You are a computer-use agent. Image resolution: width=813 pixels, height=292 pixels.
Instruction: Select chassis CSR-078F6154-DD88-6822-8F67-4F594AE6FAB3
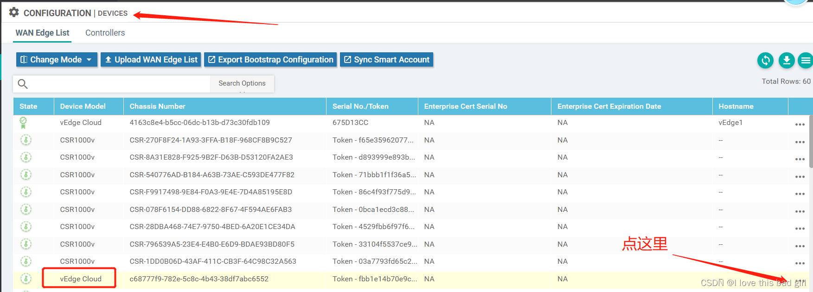tap(211, 209)
